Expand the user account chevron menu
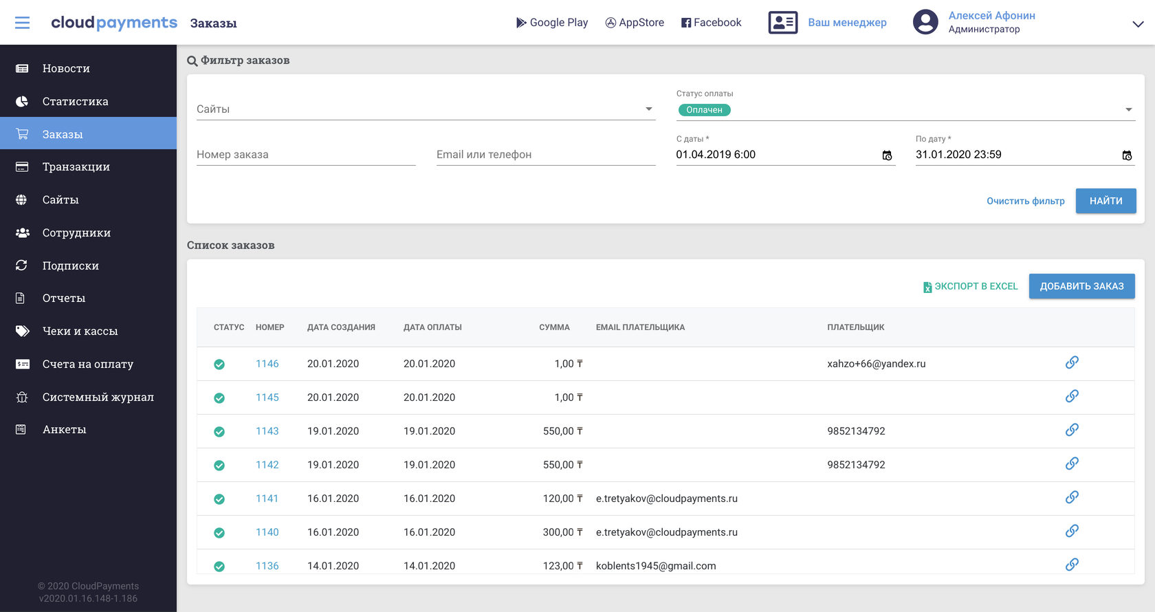The image size is (1155, 612). 1138,24
